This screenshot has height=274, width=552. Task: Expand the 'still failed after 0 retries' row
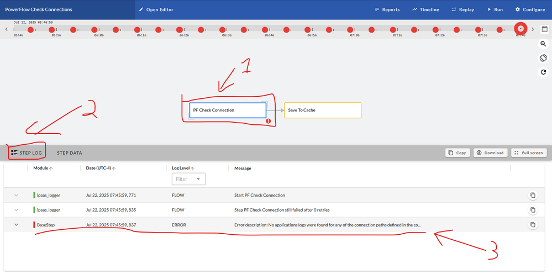16,210
